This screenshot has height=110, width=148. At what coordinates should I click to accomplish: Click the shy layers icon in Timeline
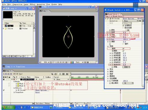(60, 74)
